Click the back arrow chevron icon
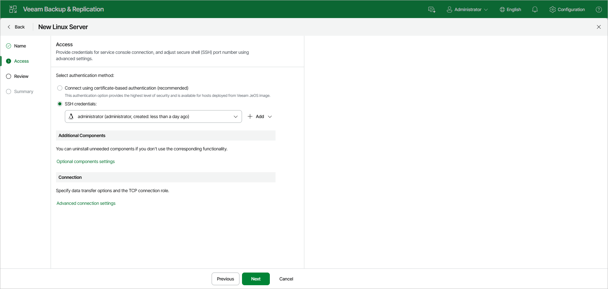Viewport: 608px width, 289px height. pyautogui.click(x=9, y=27)
